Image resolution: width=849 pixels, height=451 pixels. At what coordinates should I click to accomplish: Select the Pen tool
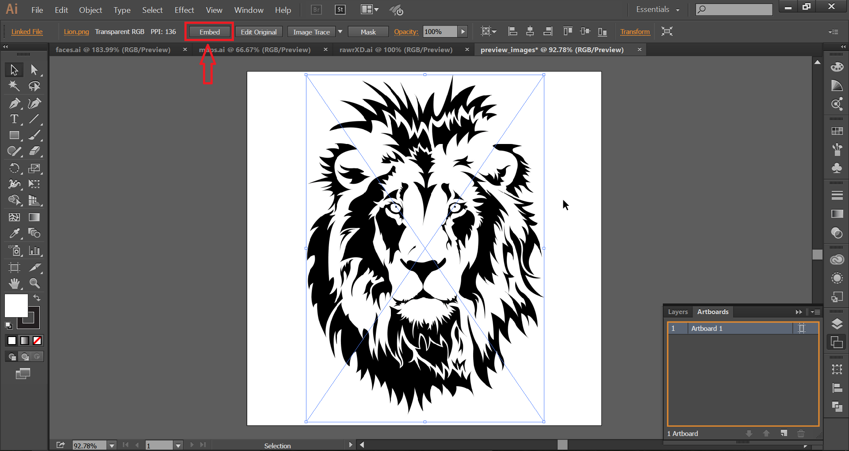(x=14, y=103)
